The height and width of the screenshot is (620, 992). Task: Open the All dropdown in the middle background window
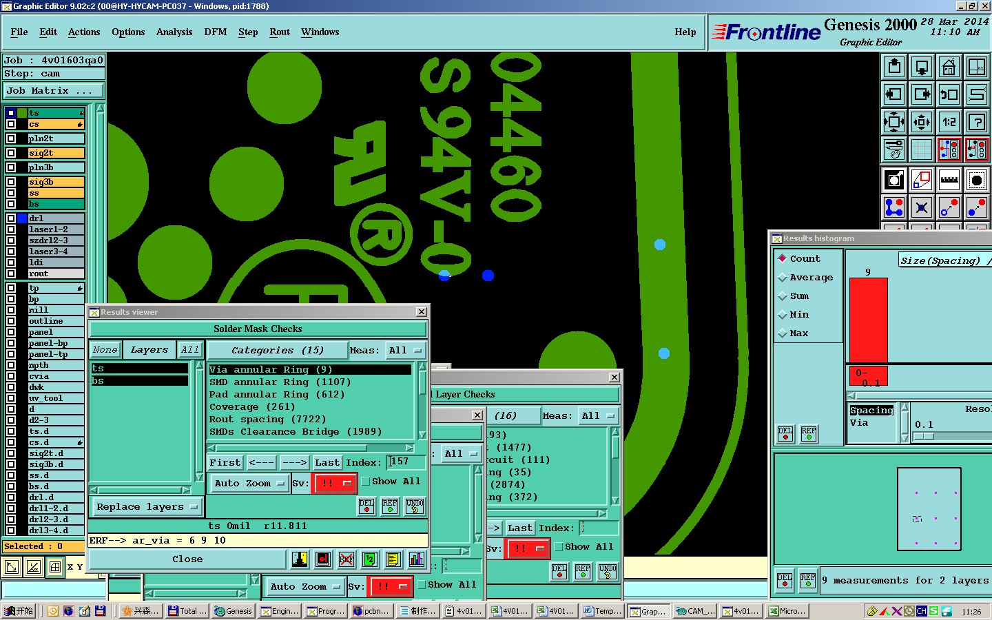461,454
